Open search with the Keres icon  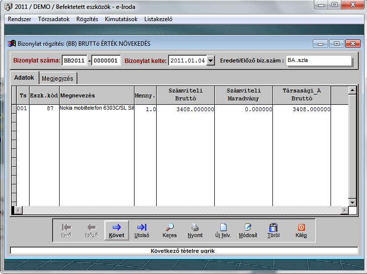(x=169, y=230)
